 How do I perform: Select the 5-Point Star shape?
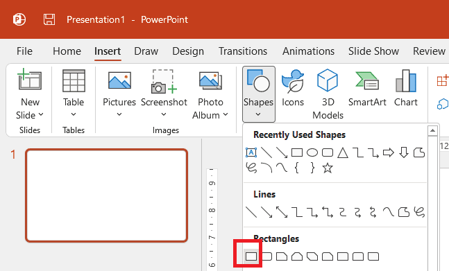click(x=328, y=168)
